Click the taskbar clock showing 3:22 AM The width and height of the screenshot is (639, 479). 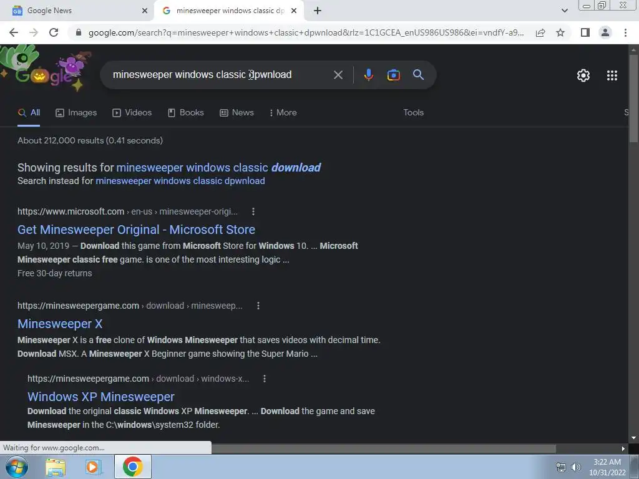[607, 467]
